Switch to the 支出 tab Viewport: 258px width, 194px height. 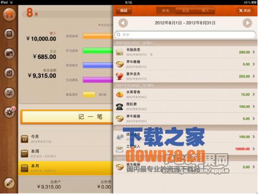(x=186, y=11)
